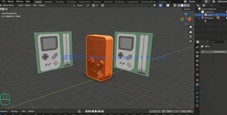227x115 pixels.
Task: Open the viewport View menu
Action: (x=21, y=5)
